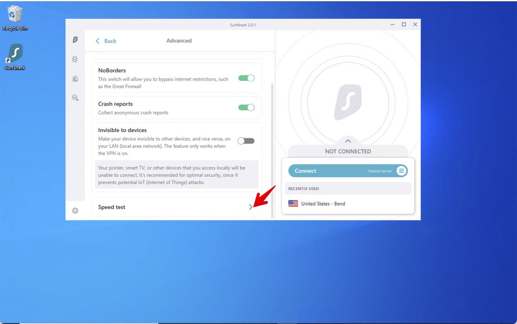This screenshot has height=324, width=517.
Task: Open the search magnifier sidebar icon
Action: click(75, 98)
